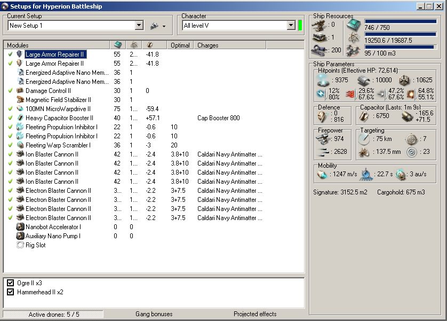Click the Damage Control II module icon
447x321 pixels.
coord(20,90)
